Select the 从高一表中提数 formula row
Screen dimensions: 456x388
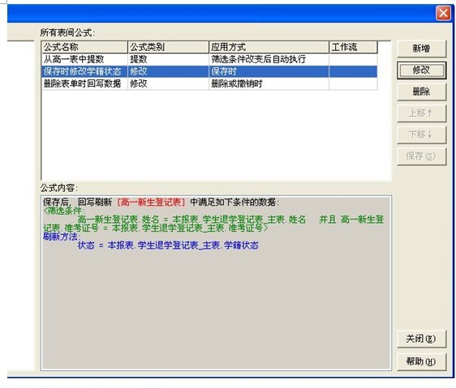pyautogui.click(x=209, y=59)
